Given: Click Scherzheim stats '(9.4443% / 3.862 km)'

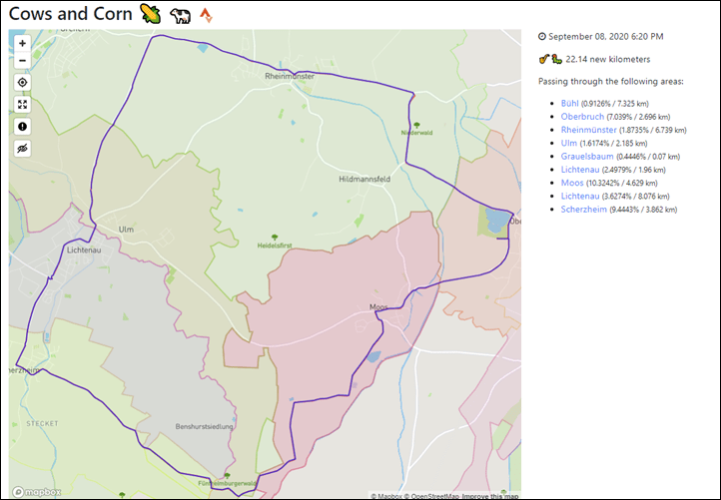Looking at the screenshot, I should 643,210.
